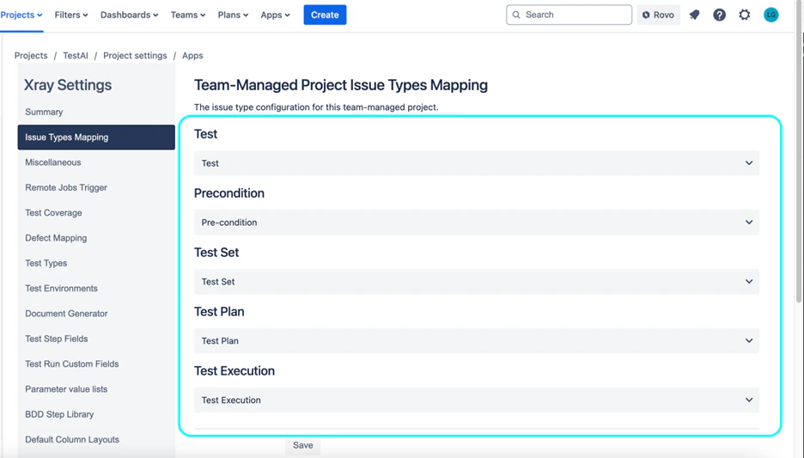This screenshot has height=458, width=804.
Task: Click the Save button
Action: [x=302, y=445]
